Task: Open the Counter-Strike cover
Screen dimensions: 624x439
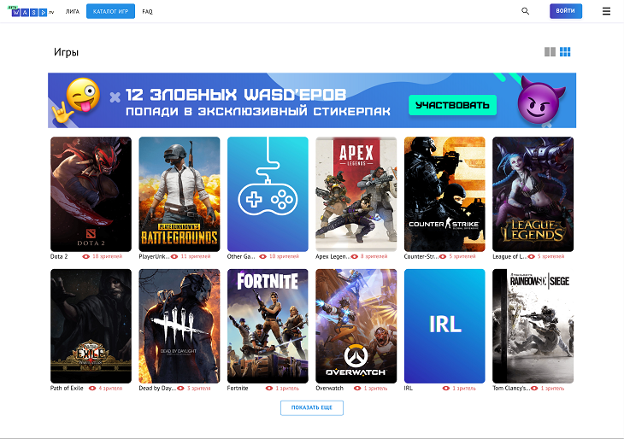Action: (x=444, y=194)
